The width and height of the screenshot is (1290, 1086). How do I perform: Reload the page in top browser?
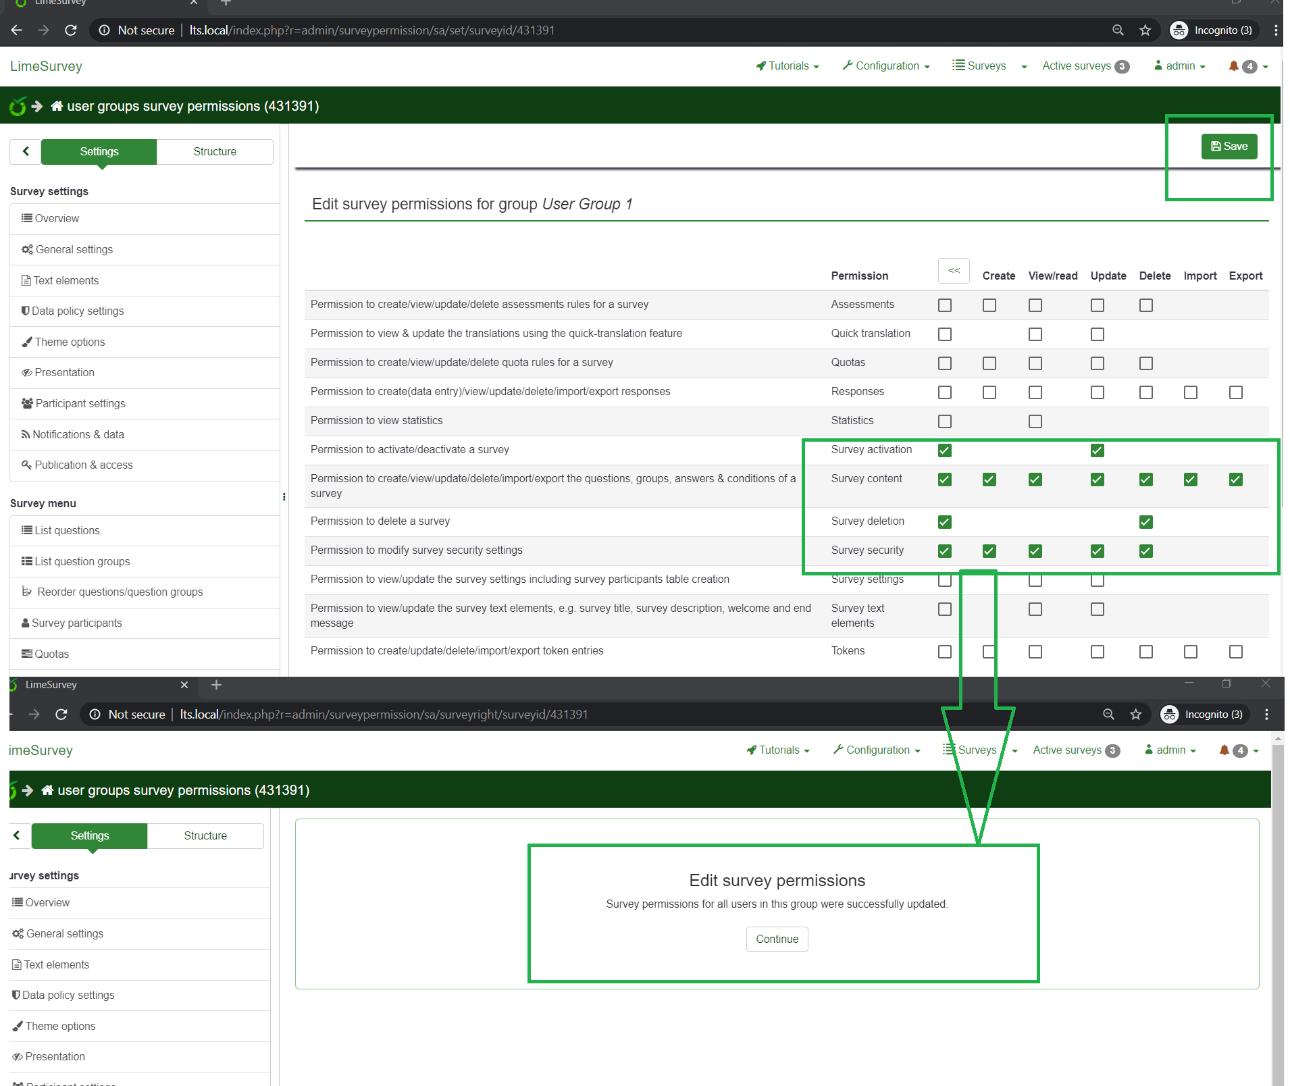click(x=71, y=30)
